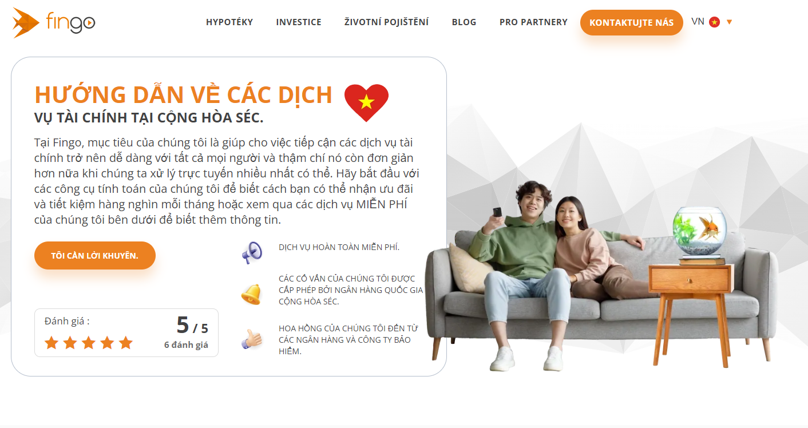808x428 pixels.
Task: Click the Tôi cần lời khuyên button
Action: (95, 255)
